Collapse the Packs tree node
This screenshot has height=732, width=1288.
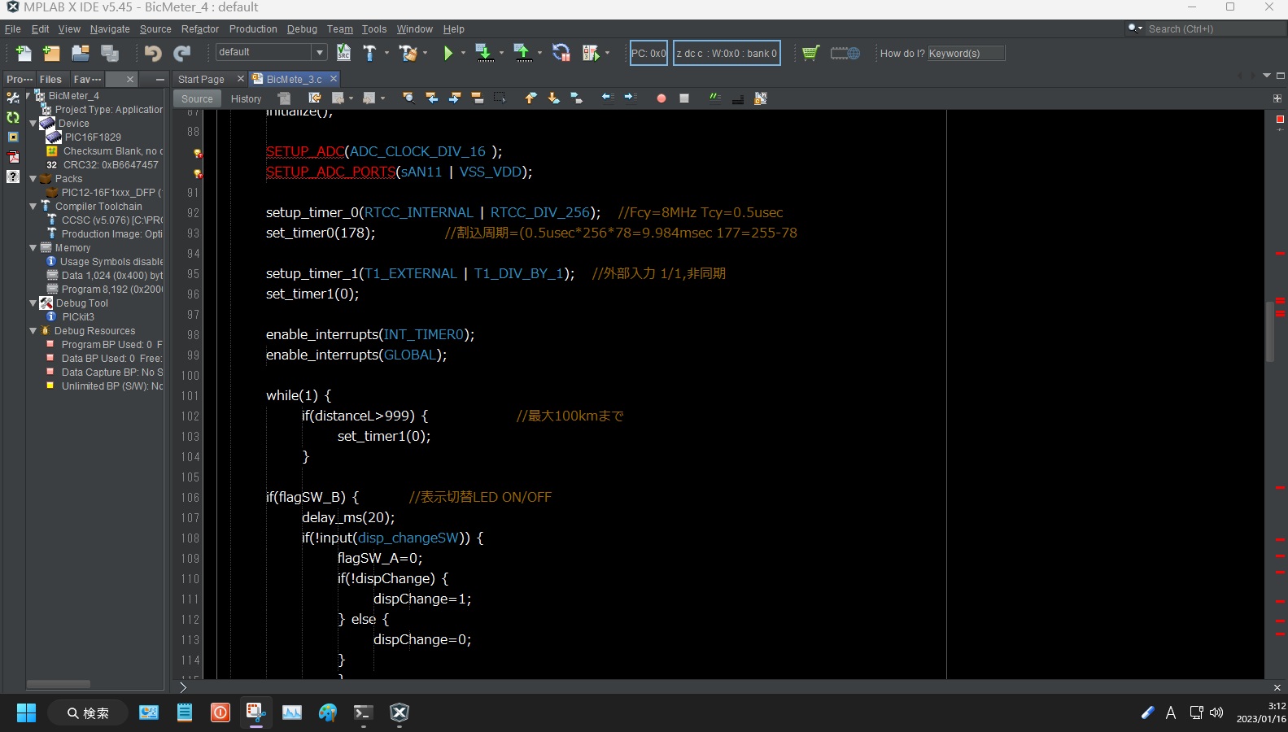pyautogui.click(x=33, y=179)
